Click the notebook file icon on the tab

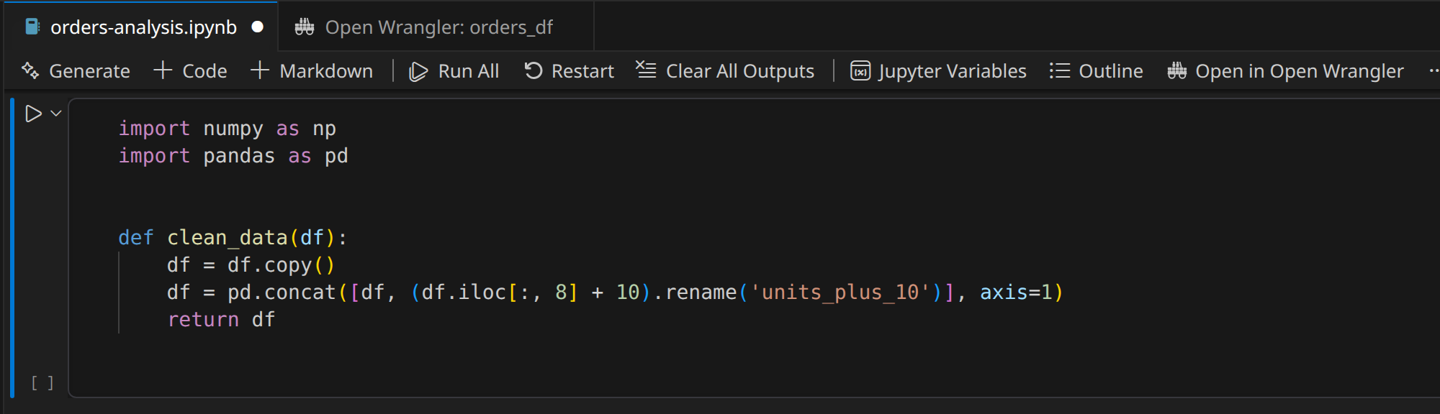click(32, 27)
